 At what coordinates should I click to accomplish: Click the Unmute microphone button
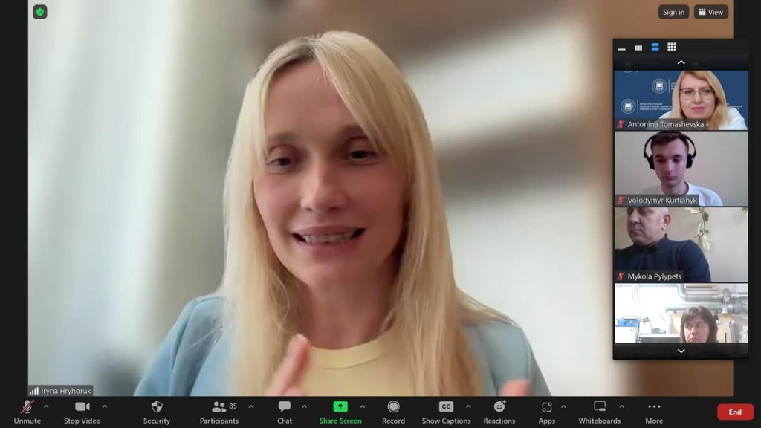[27, 412]
